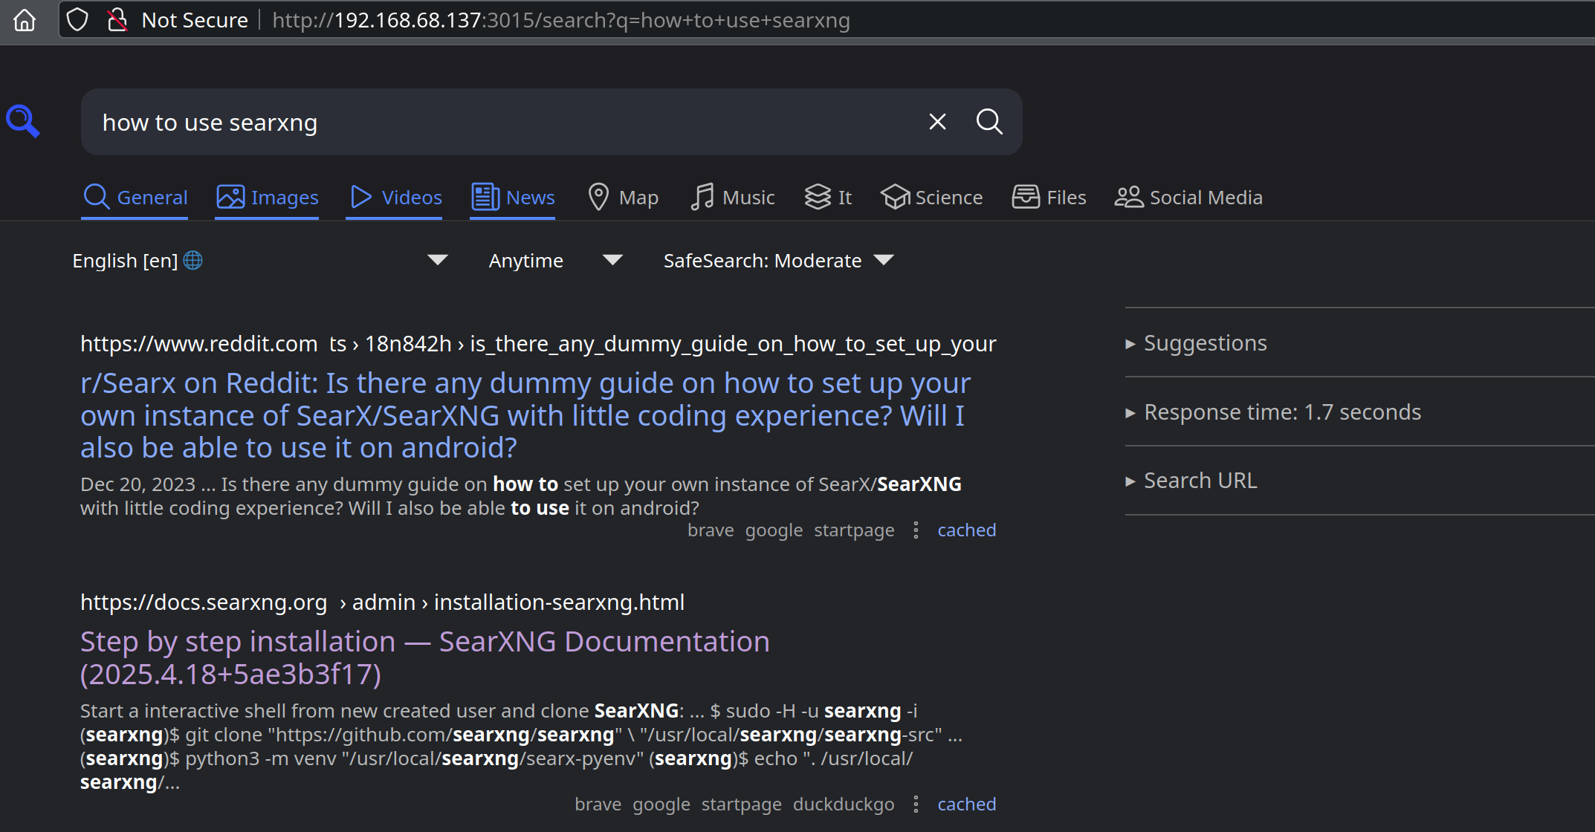The image size is (1595, 832).
Task: Click the three-dot menu on Reddit result
Action: [916, 530]
